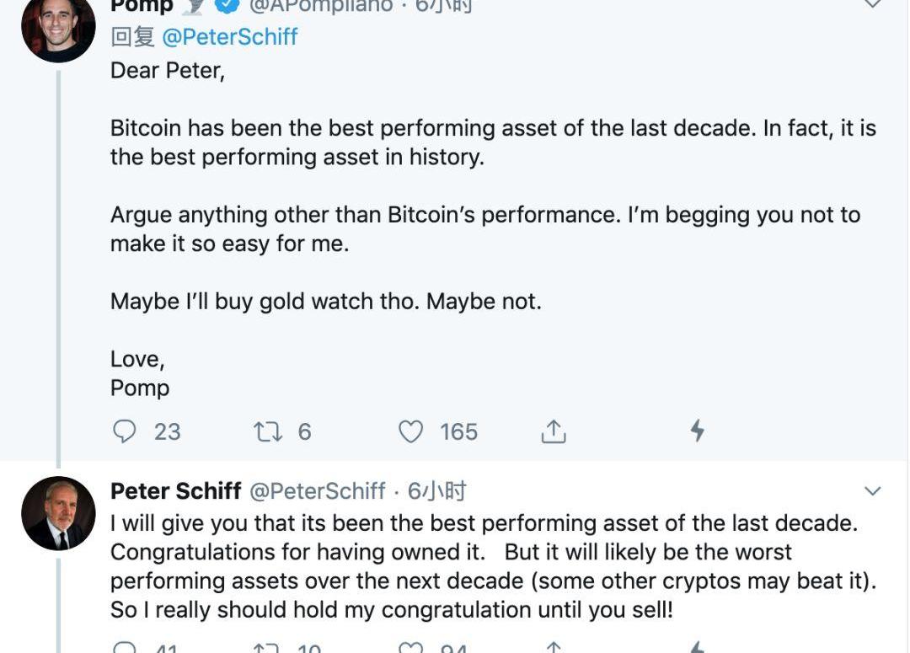This screenshot has height=653, width=910.
Task: Expand options chevron on Pomp's tweet
Action: pyautogui.click(x=873, y=4)
